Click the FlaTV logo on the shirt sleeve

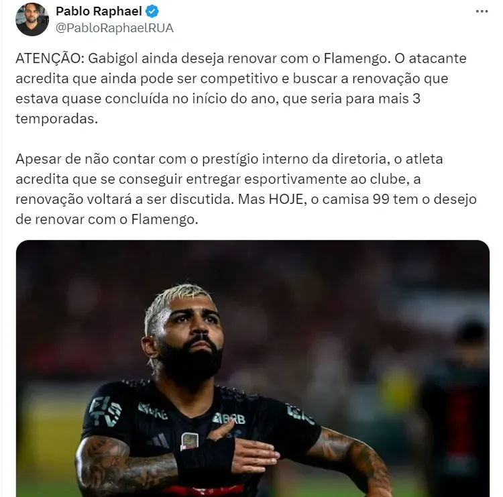pos(105,412)
